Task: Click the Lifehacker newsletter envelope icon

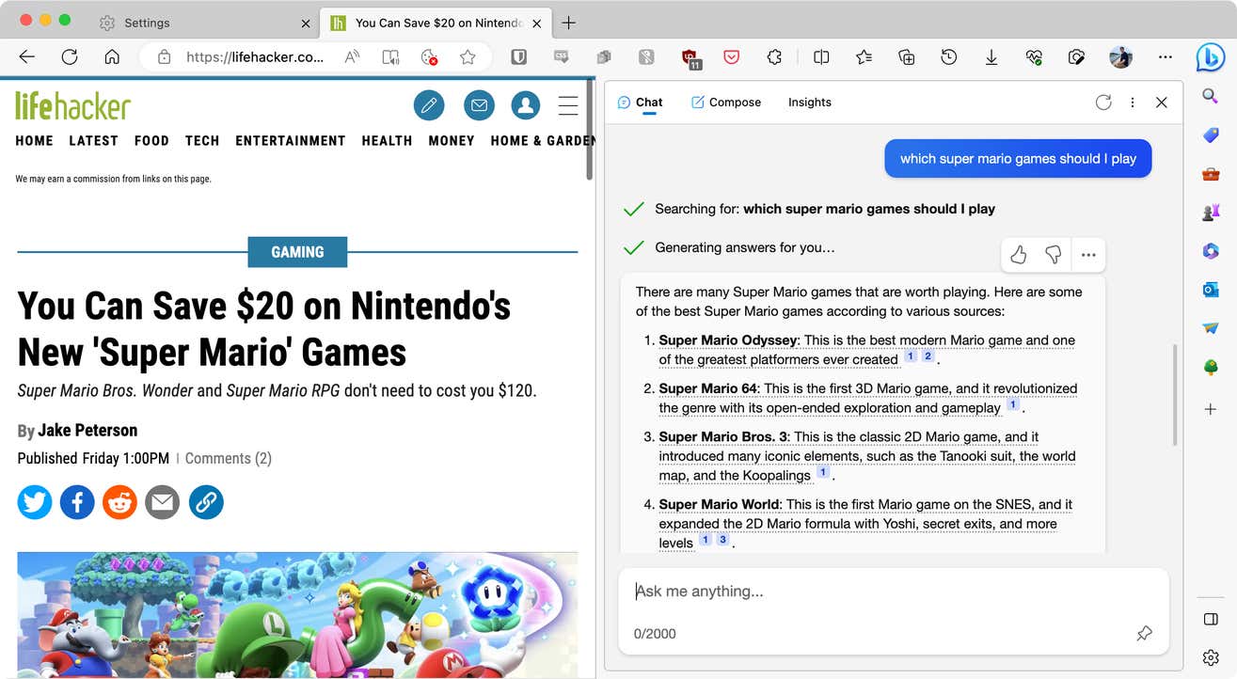Action: click(479, 105)
